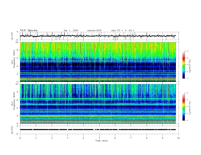
Task: Select the "start UT = 6 :40: 1" text
Action: tap(123, 30)
